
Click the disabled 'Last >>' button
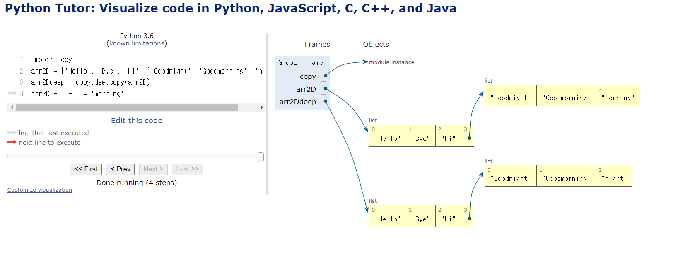[188, 169]
